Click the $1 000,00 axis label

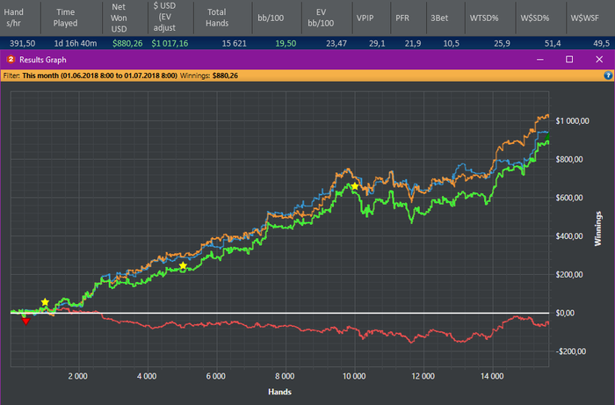point(572,120)
